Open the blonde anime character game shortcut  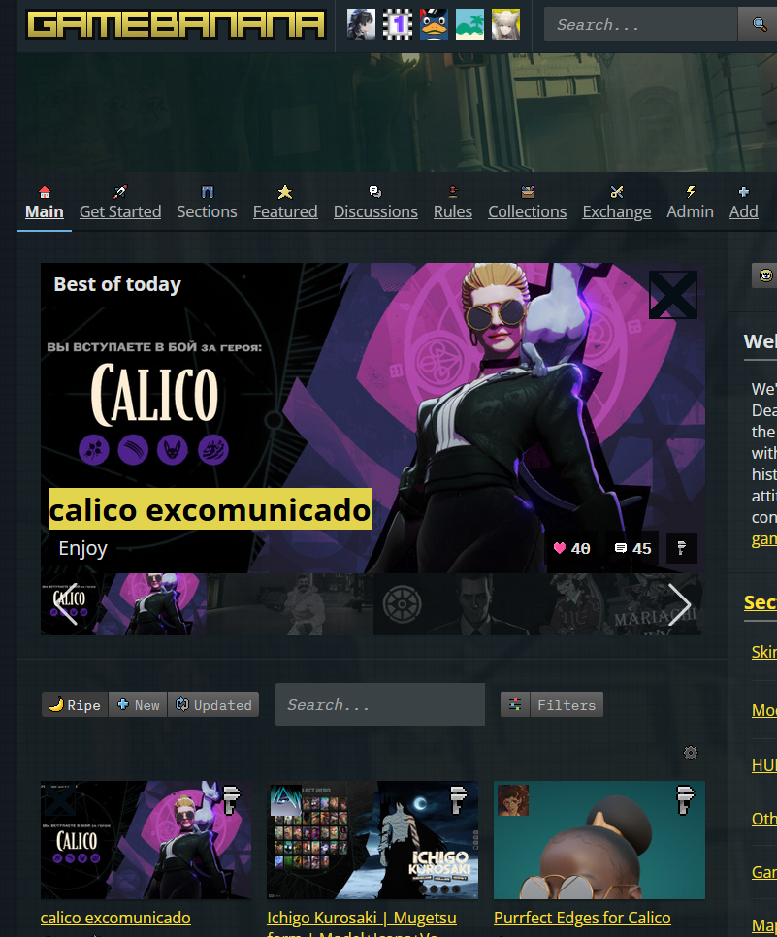click(x=505, y=24)
